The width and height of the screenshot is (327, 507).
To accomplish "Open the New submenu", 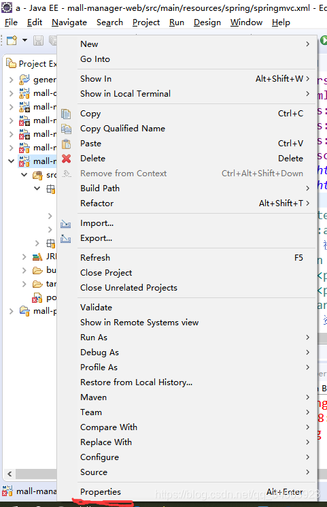I will click(187, 44).
